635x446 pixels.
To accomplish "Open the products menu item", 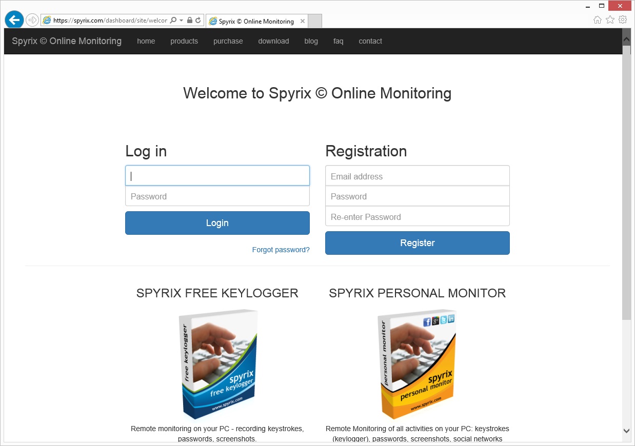I will pyautogui.click(x=184, y=41).
